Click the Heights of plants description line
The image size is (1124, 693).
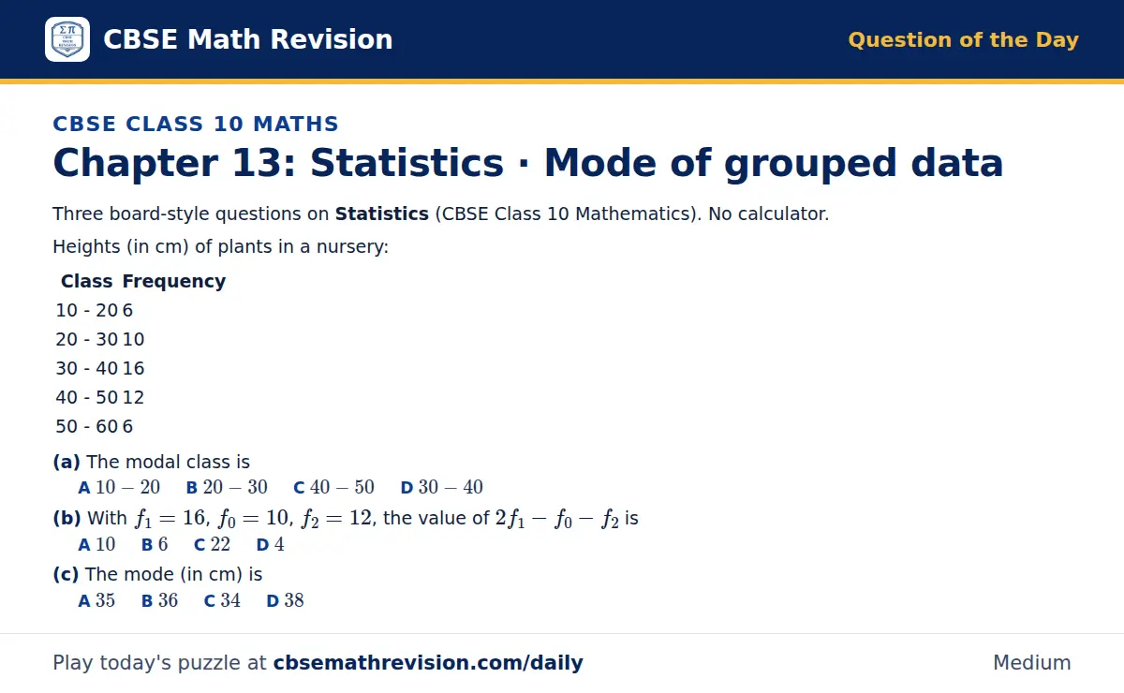click(x=220, y=247)
